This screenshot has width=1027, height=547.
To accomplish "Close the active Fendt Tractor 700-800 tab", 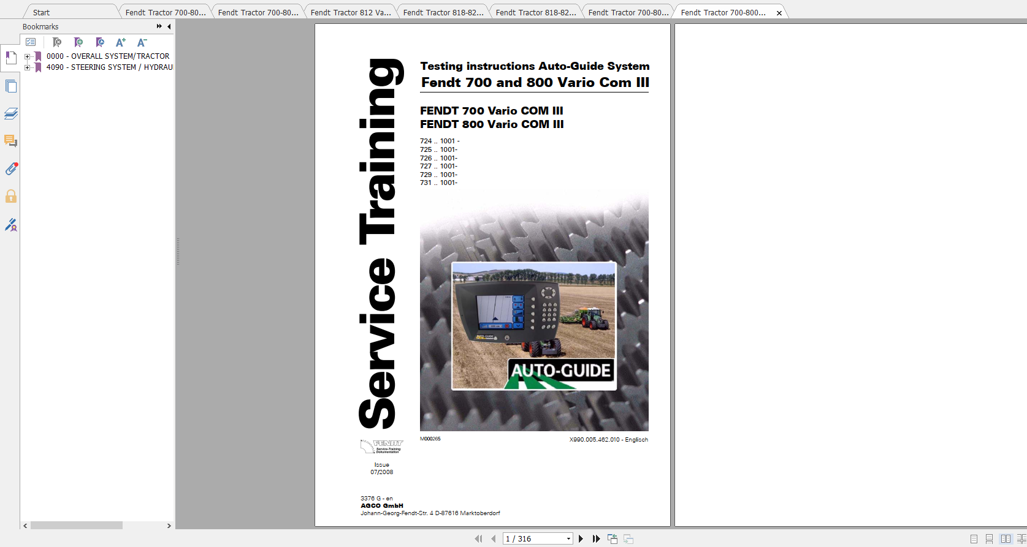I will 779,13.
